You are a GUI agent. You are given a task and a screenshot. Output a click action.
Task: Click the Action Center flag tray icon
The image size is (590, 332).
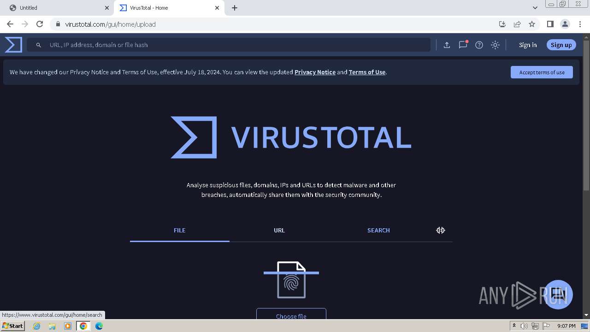pos(546,326)
